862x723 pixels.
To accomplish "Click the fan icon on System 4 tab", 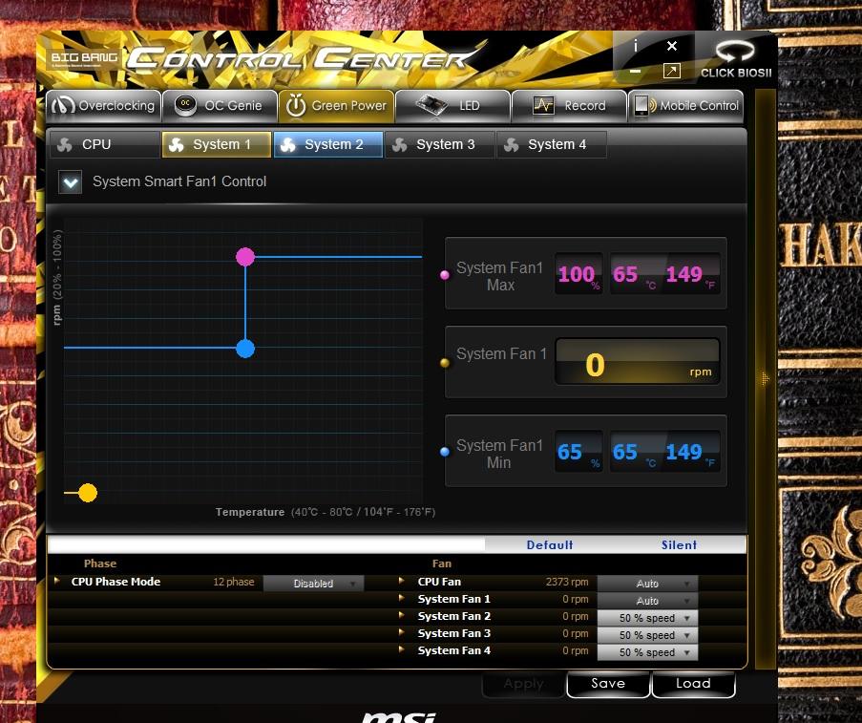I will 512,145.
